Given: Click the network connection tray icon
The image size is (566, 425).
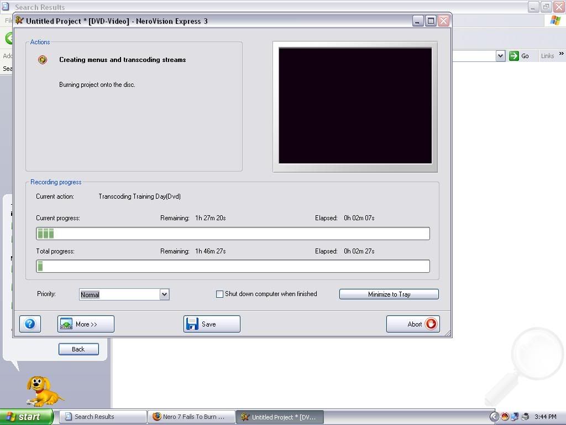Looking at the screenshot, I should [515, 417].
